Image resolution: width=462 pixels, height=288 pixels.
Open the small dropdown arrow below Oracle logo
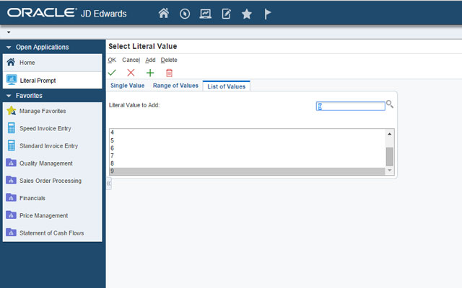[x=9, y=32]
